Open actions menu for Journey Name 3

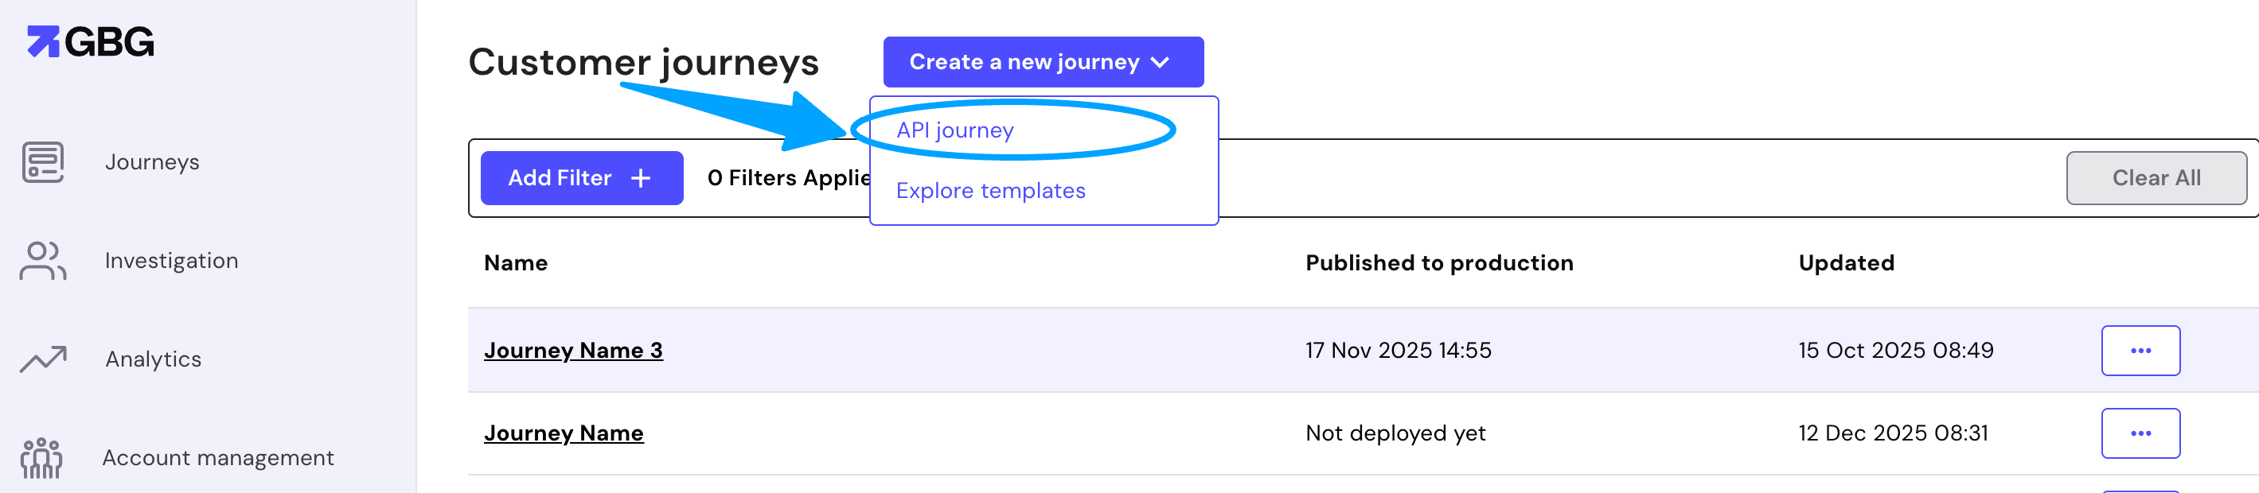pos(2140,349)
